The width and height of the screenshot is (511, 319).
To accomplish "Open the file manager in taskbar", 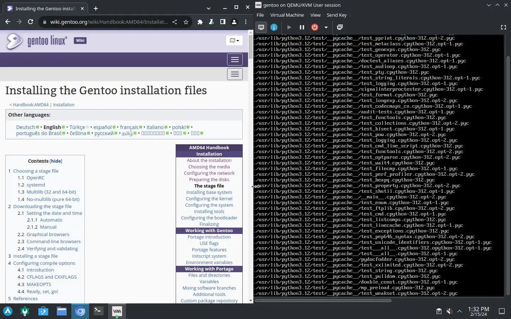I will [x=62, y=311].
